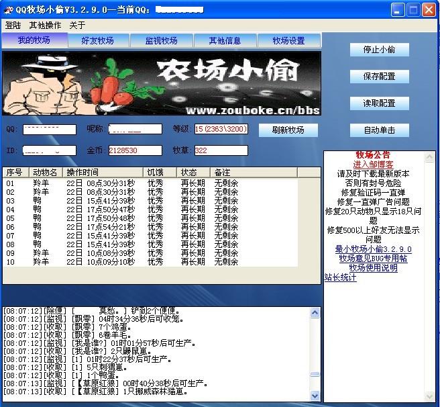
Task: Click log line [1] 1个鸭蛋
Action: [x=61, y=375]
